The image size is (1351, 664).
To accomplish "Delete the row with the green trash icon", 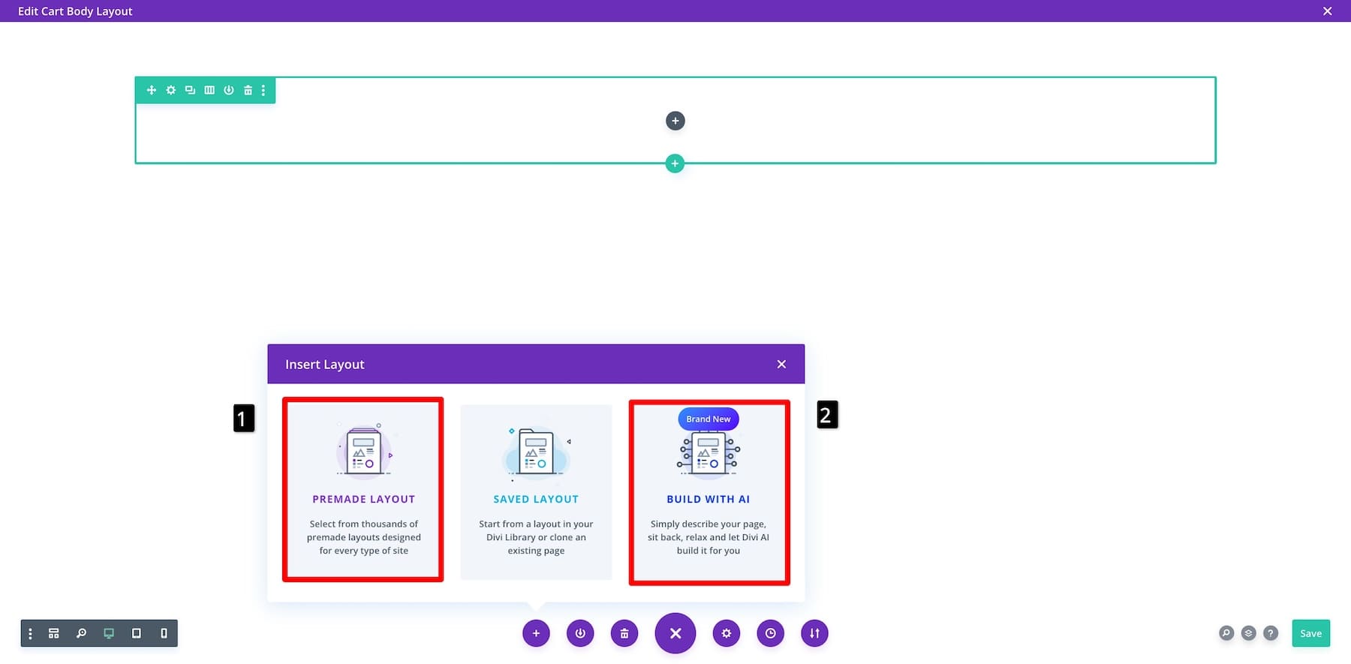I will pos(248,90).
